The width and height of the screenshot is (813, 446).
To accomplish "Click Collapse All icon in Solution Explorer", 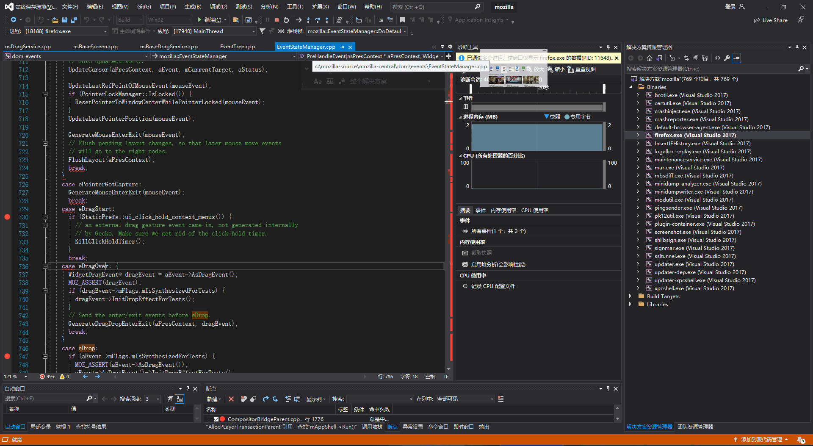I will click(695, 58).
